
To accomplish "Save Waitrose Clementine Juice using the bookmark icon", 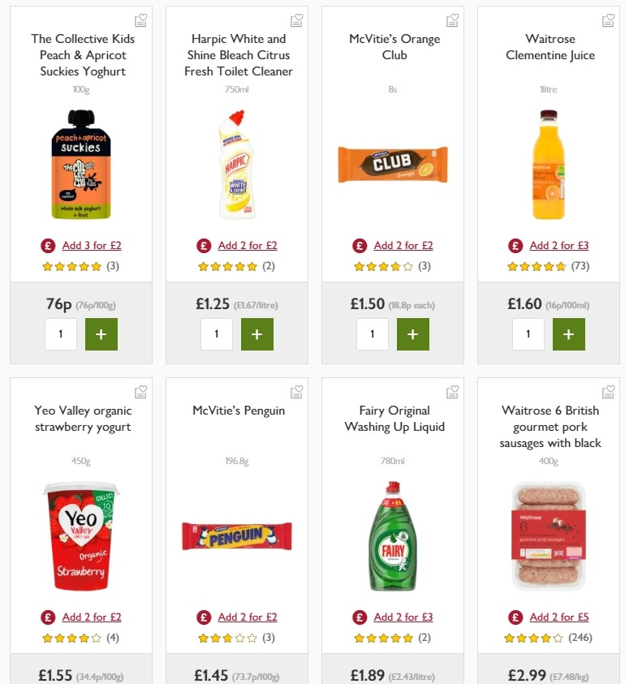I will (608, 19).
